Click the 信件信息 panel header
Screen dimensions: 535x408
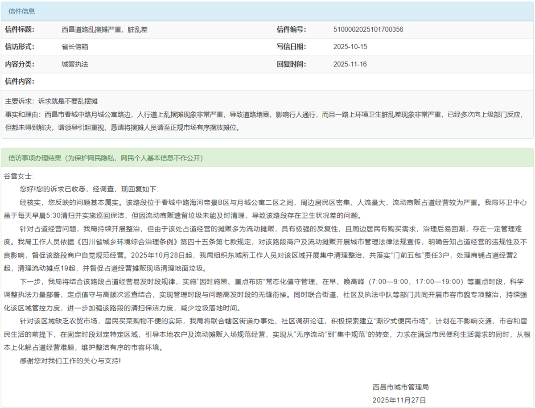point(22,11)
